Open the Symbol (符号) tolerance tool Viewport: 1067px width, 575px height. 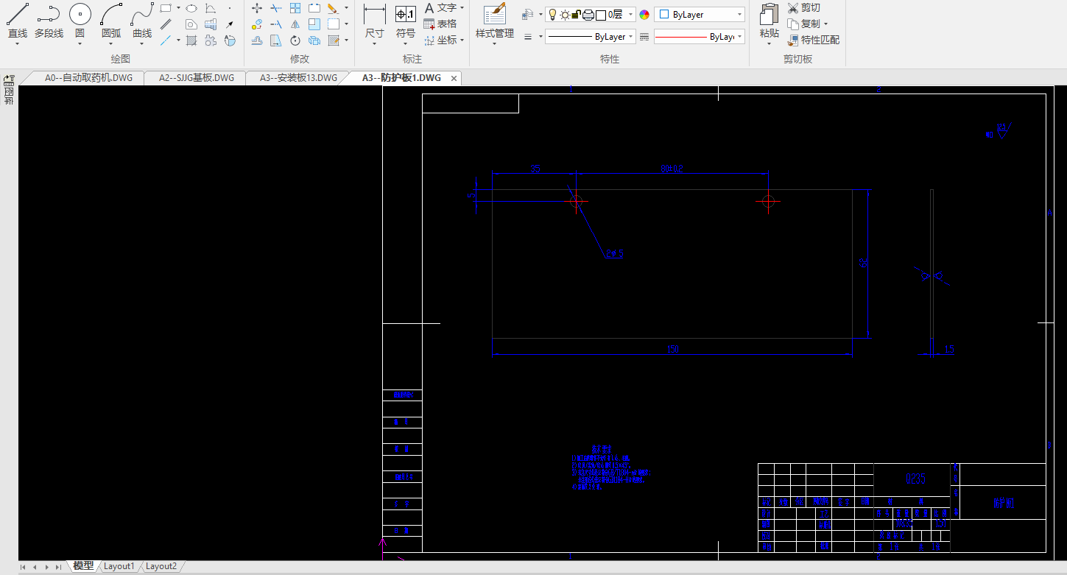click(x=406, y=21)
